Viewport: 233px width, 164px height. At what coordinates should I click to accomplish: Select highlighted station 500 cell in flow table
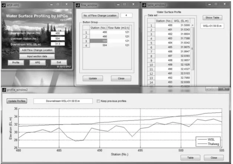pyautogui.click(x=98, y=41)
